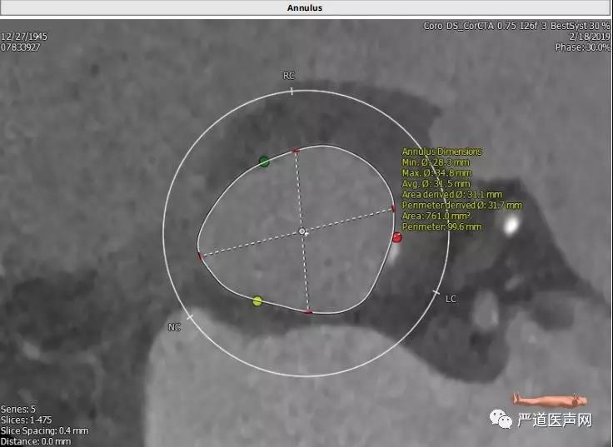Select the right red contour handle

[x=393, y=208]
